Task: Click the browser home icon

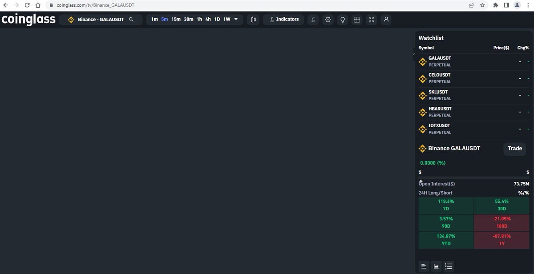Action: click(38, 5)
